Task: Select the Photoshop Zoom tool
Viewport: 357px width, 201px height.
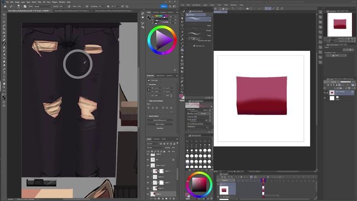Action: tap(4, 87)
